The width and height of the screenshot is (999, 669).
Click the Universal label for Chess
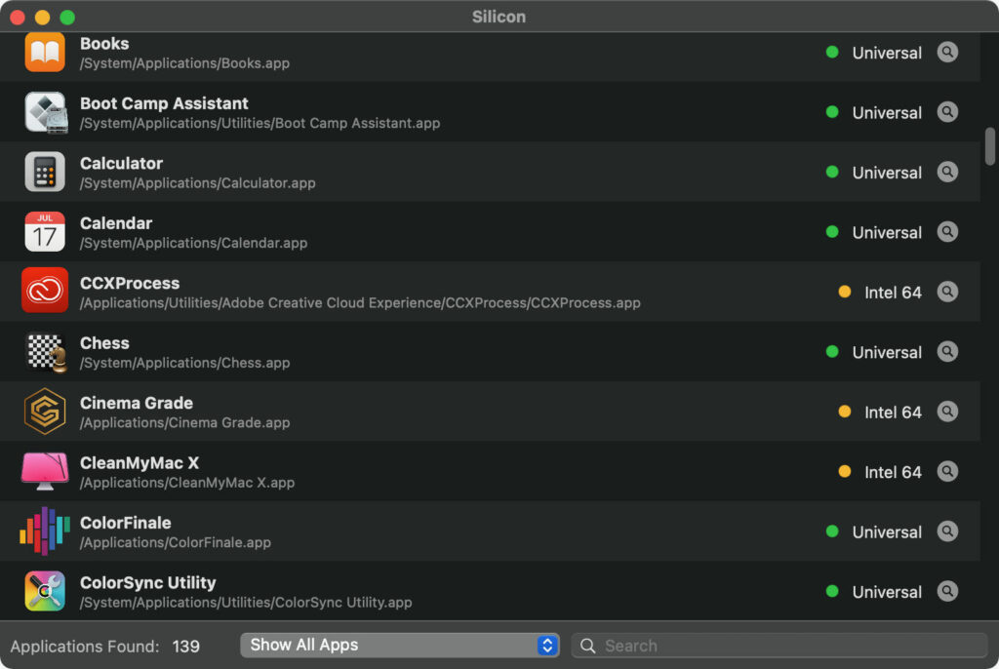point(887,352)
